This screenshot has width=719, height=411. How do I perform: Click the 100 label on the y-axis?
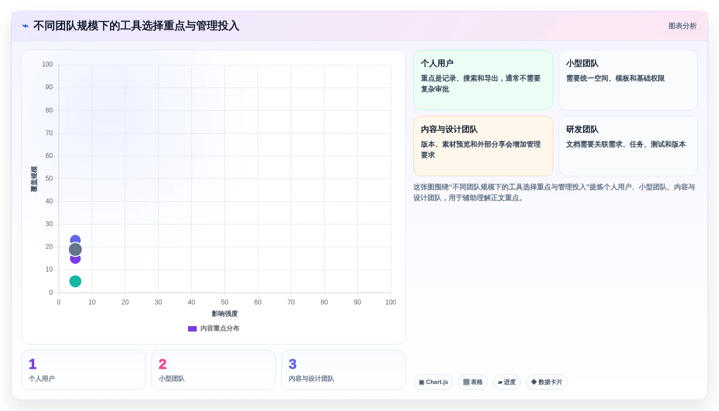click(x=48, y=64)
